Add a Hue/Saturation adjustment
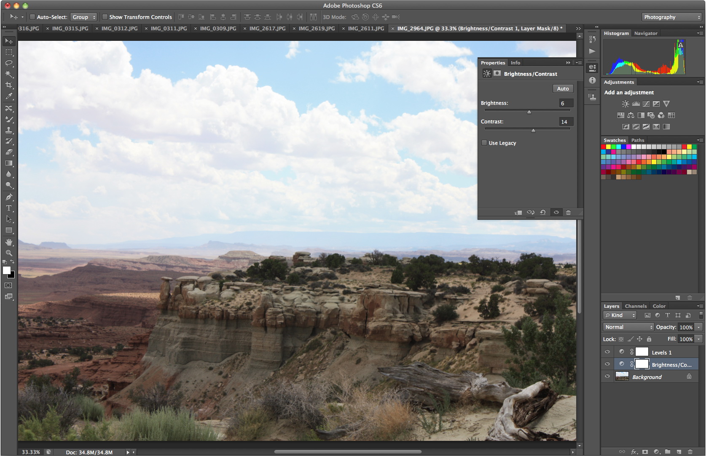Viewport: 706px width, 456px height. pyautogui.click(x=620, y=115)
